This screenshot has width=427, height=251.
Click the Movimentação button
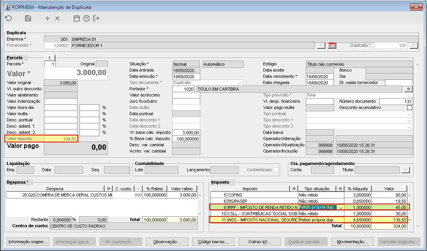point(352,242)
